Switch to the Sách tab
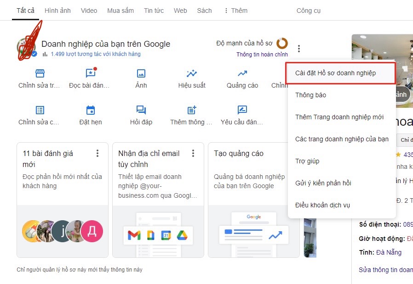This screenshot has width=413, height=284. (x=204, y=11)
